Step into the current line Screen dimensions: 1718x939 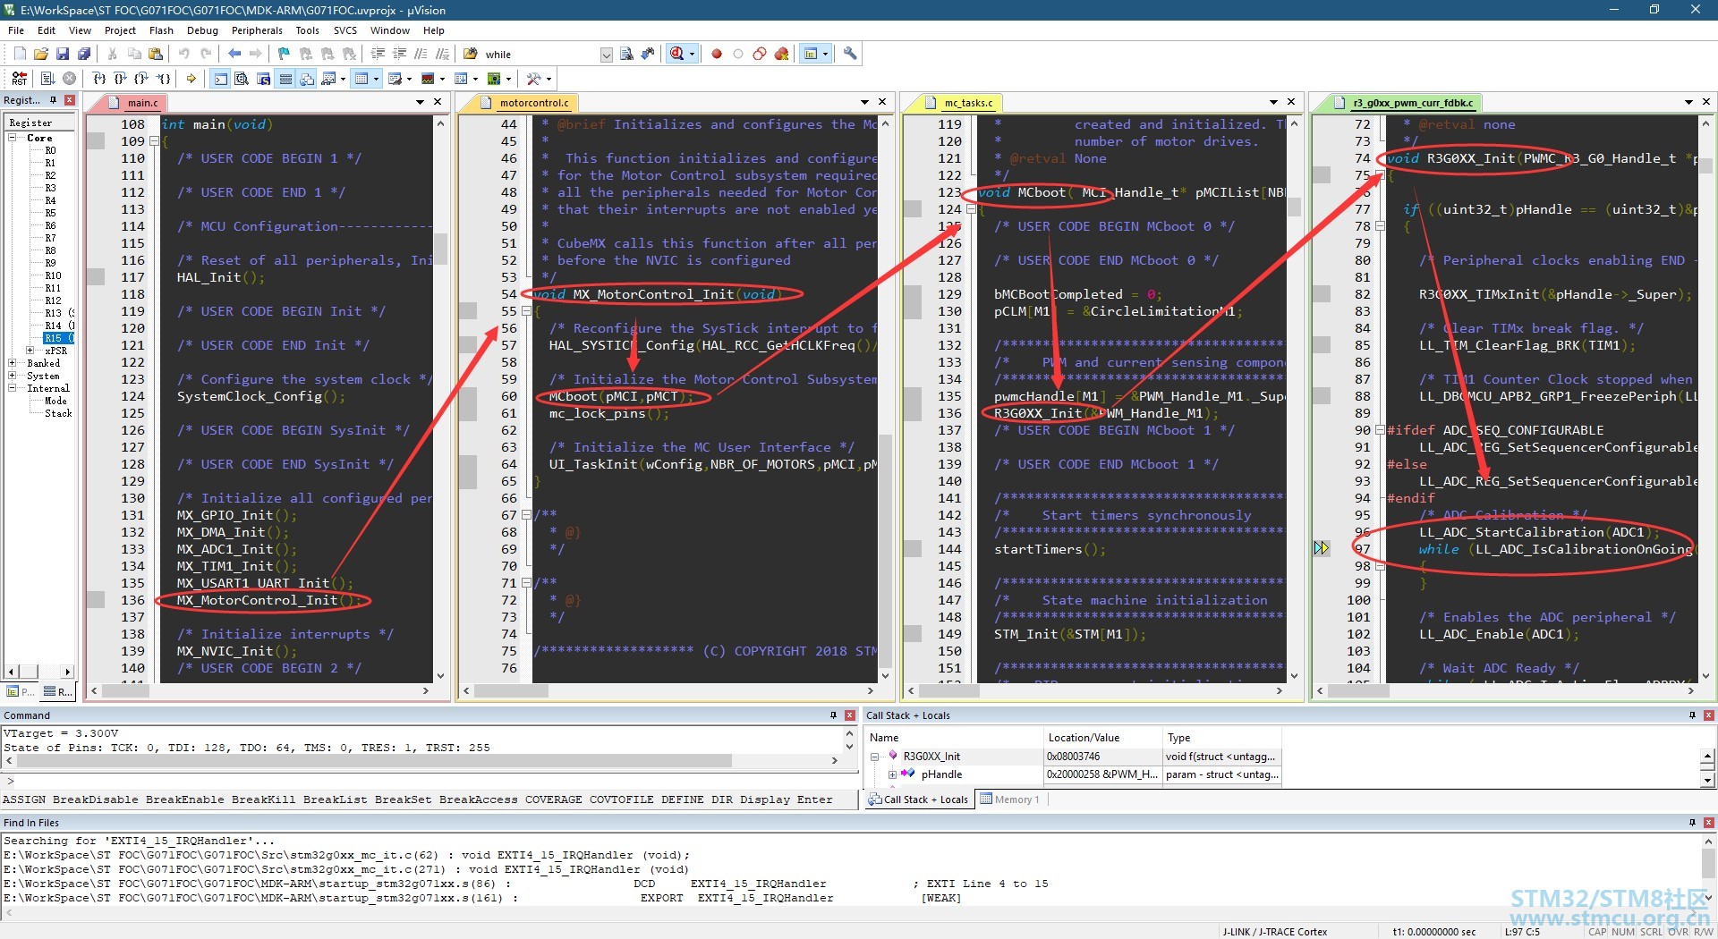click(x=99, y=79)
